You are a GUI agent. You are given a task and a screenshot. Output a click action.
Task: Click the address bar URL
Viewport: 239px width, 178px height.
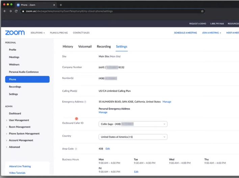[x=69, y=11]
